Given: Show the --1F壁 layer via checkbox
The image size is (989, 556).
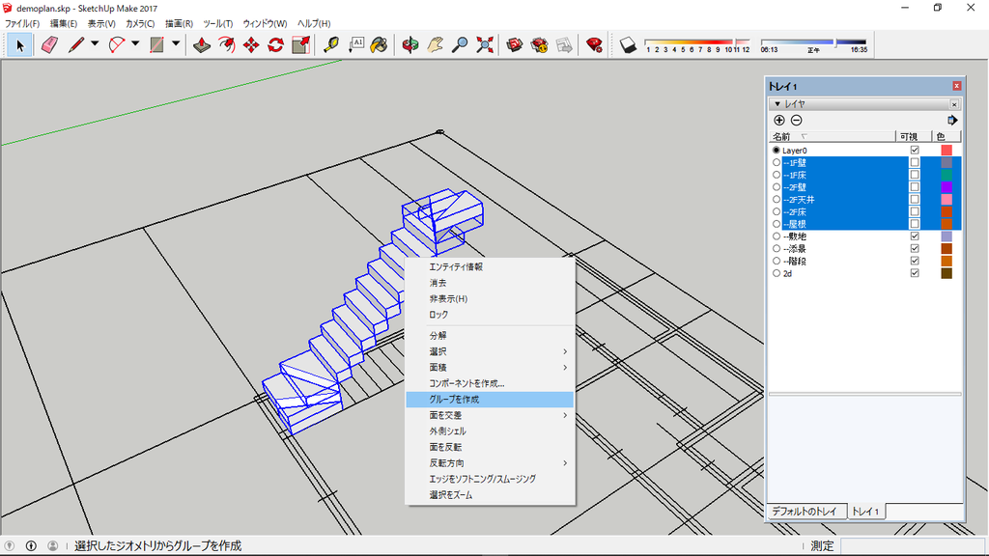Looking at the screenshot, I should (x=915, y=162).
